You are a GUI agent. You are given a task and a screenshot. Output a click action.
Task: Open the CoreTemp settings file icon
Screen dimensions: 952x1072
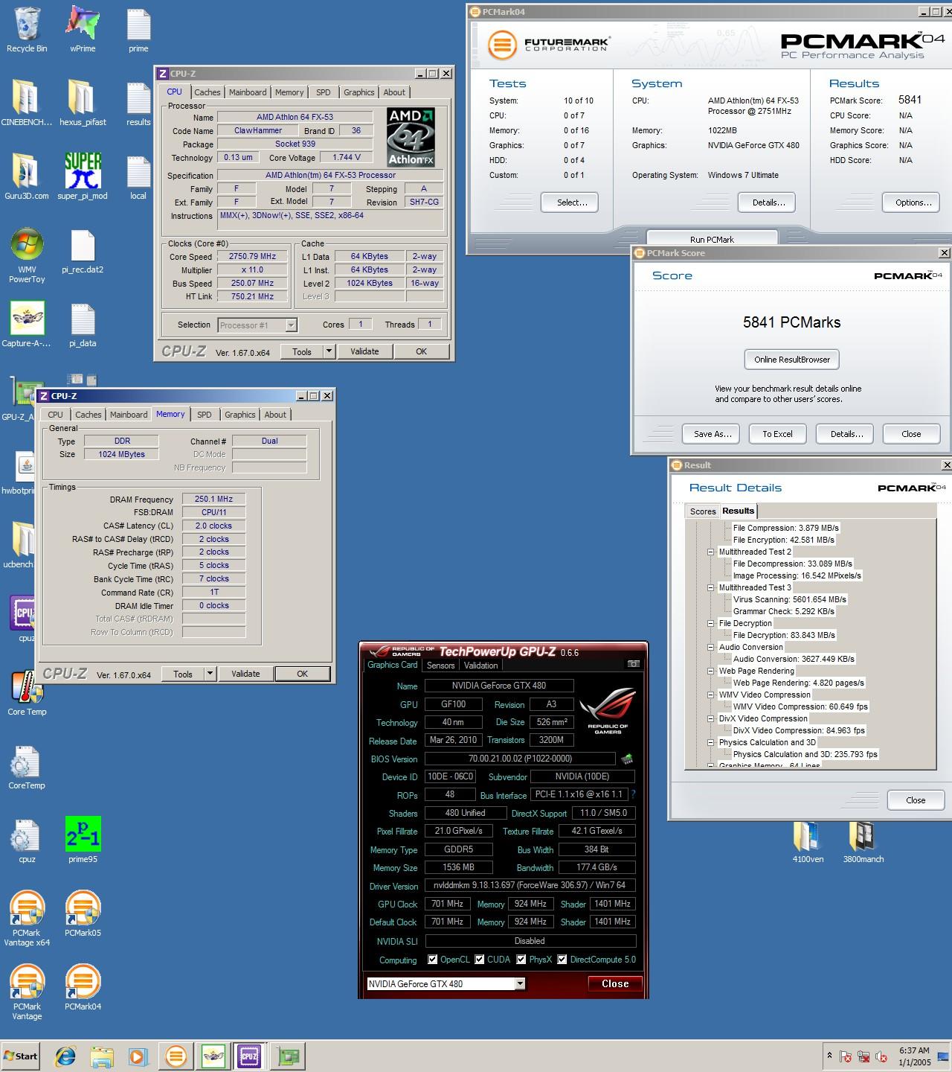coord(27,766)
